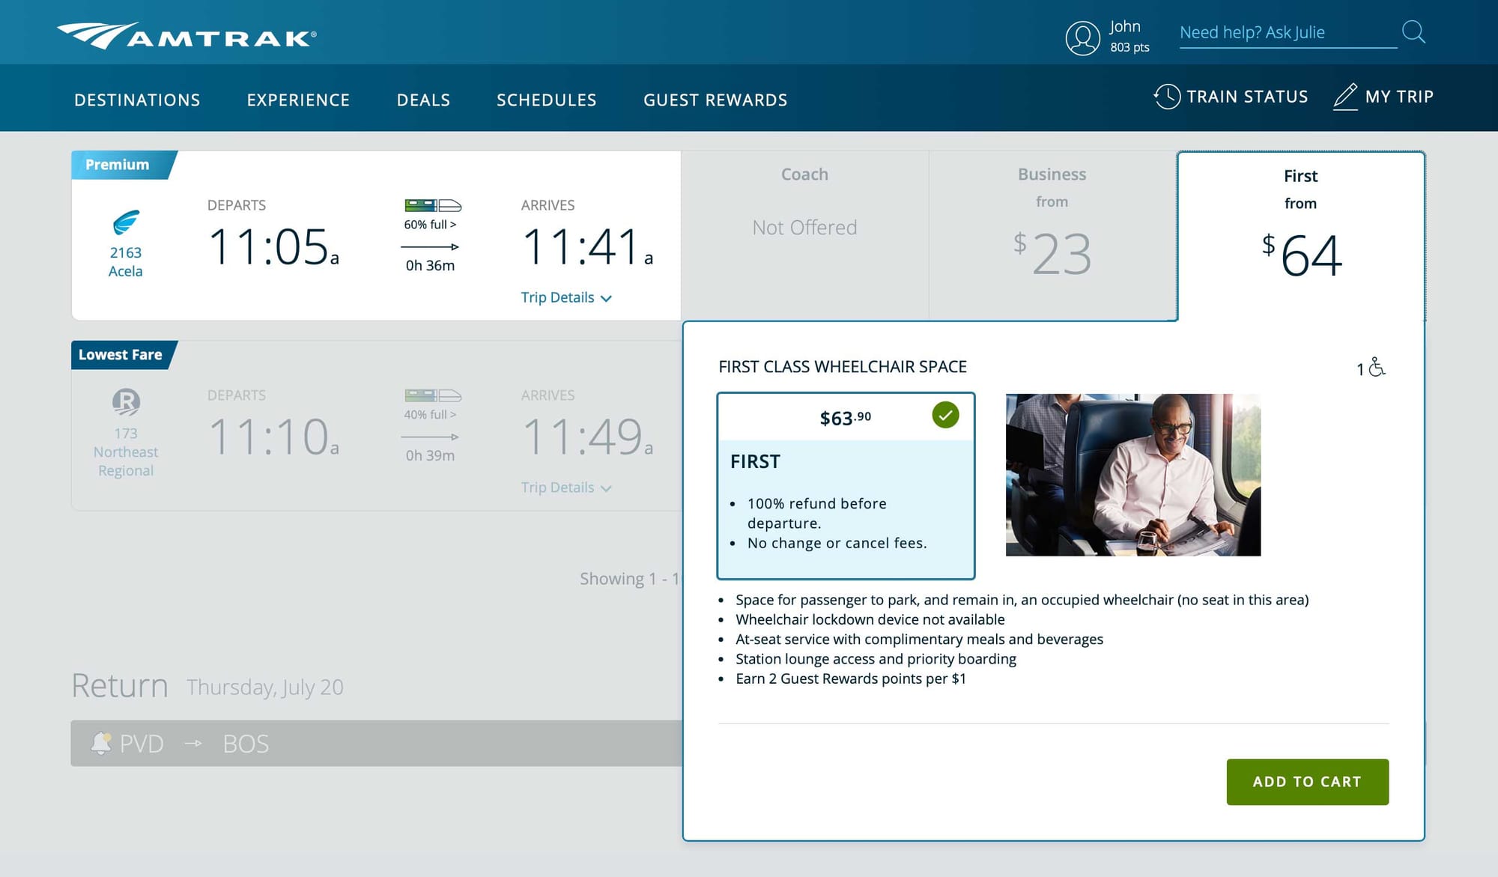This screenshot has width=1498, height=877.
Task: Type in the Ask Julie help field
Action: [1287, 33]
